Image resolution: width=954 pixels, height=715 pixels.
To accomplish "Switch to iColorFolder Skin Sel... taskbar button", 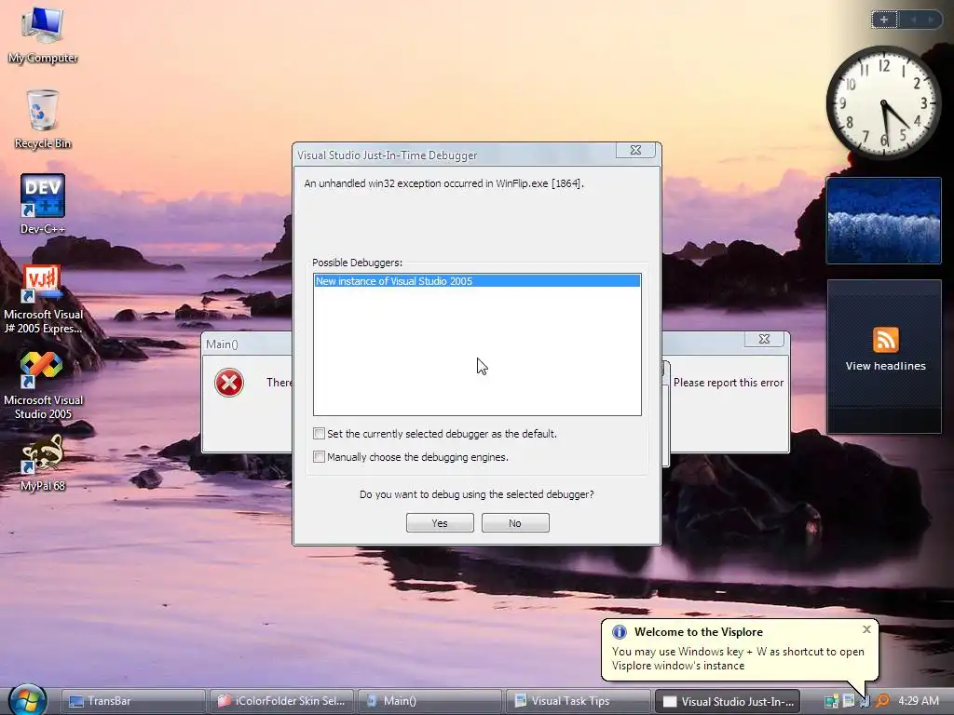I will pyautogui.click(x=281, y=701).
